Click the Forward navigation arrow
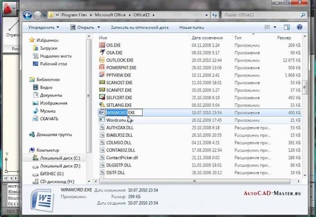Viewport: 316px width, 217px height. tap(37, 15)
